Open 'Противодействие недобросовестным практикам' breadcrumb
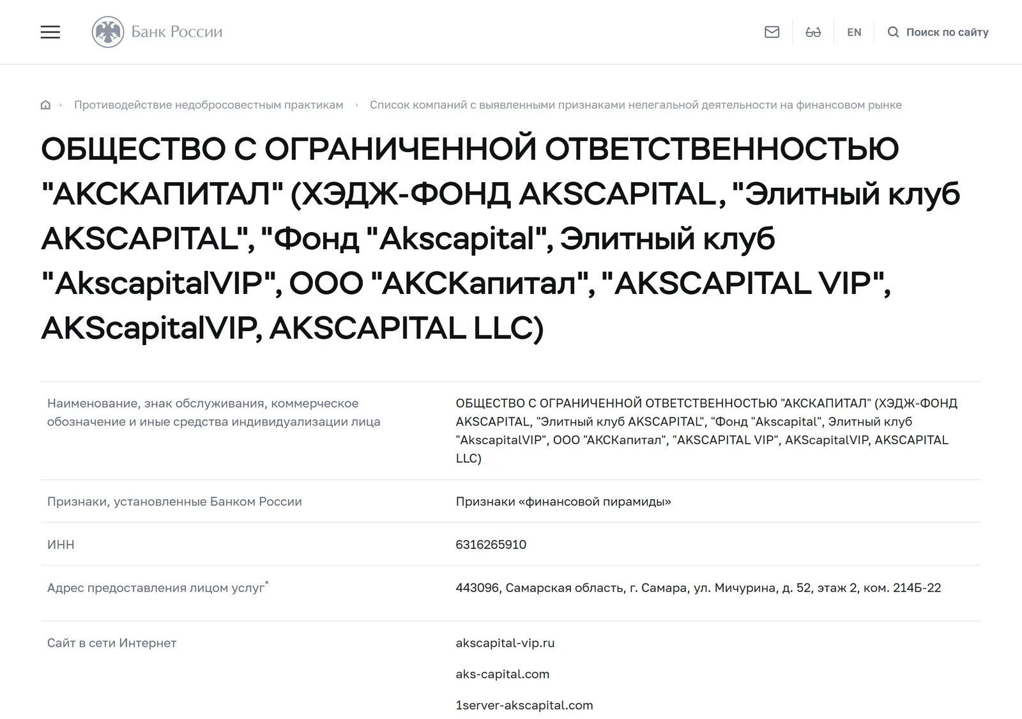 [209, 105]
